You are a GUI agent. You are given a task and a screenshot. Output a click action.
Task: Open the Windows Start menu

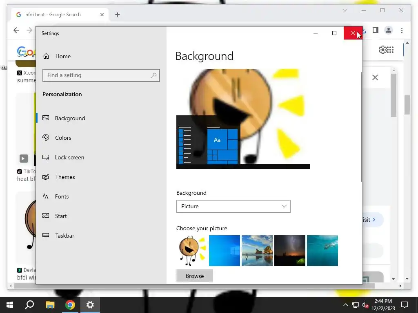[x=10, y=305]
